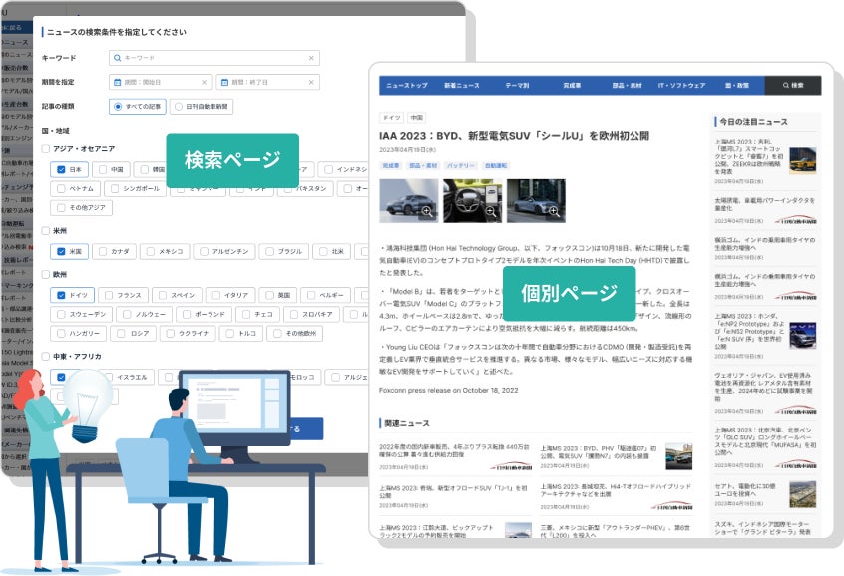Toggle the 米州 group checkbox
The width and height of the screenshot is (844, 576).
[46, 231]
